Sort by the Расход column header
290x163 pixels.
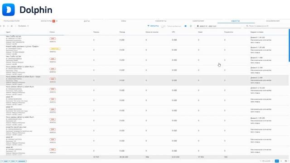tap(122, 32)
